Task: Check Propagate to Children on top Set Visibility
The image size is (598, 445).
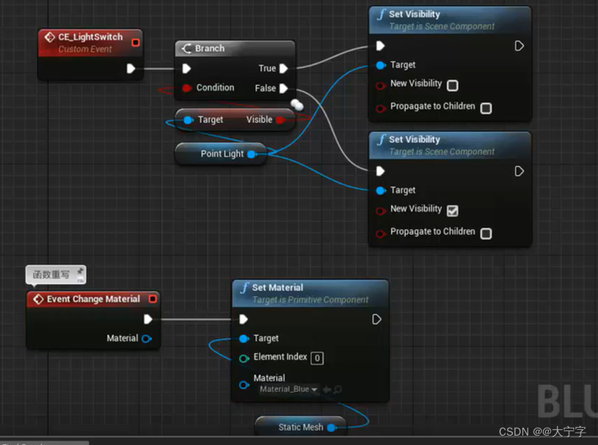Action: point(486,106)
